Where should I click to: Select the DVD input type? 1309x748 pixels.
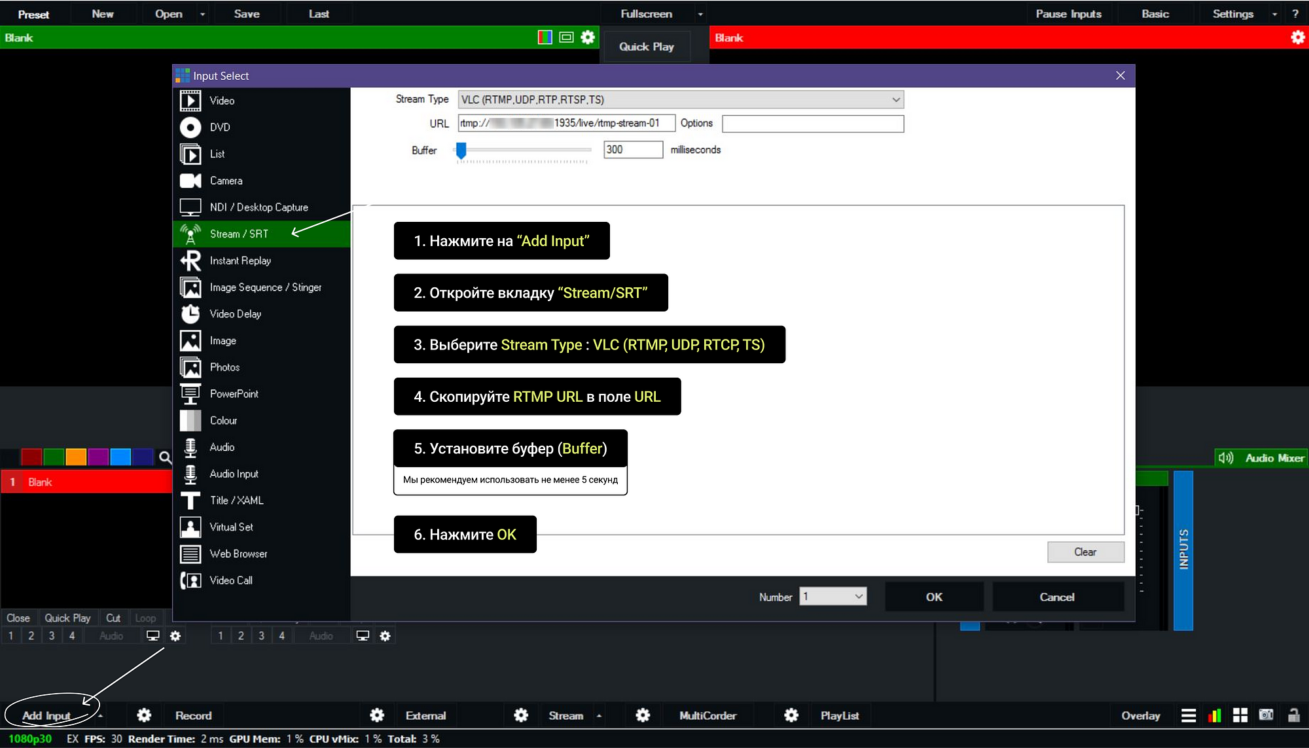pyautogui.click(x=261, y=127)
